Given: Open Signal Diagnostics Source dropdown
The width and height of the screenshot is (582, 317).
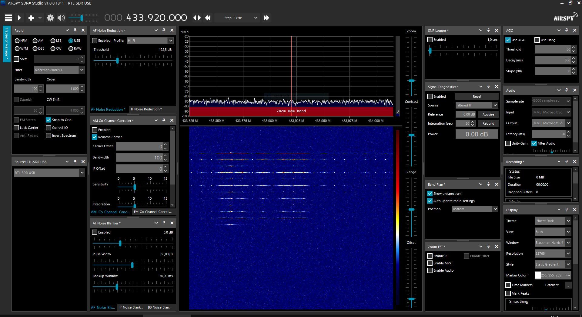Looking at the screenshot, I should (x=477, y=105).
